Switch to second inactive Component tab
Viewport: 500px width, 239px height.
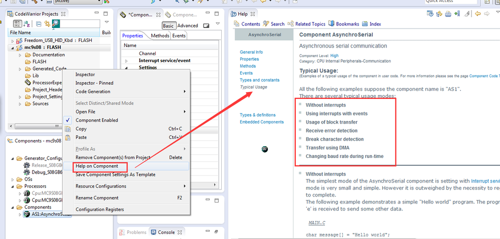(x=180, y=14)
